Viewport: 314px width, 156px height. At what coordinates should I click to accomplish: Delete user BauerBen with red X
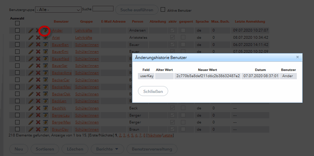click(38, 45)
